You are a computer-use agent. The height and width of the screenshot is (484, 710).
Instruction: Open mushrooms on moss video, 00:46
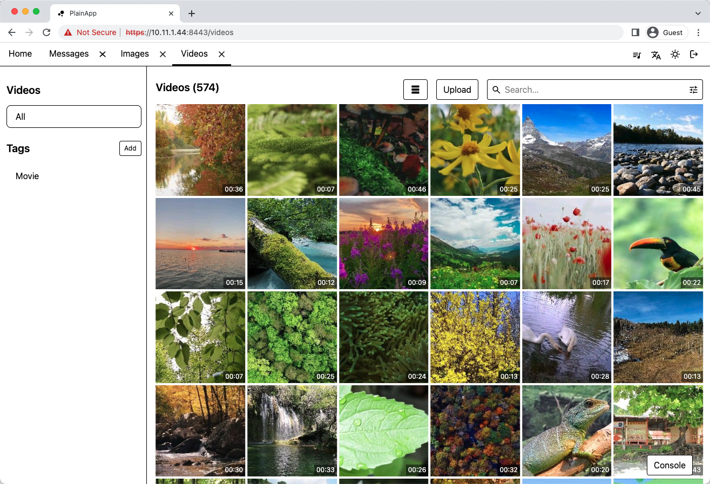pos(384,150)
